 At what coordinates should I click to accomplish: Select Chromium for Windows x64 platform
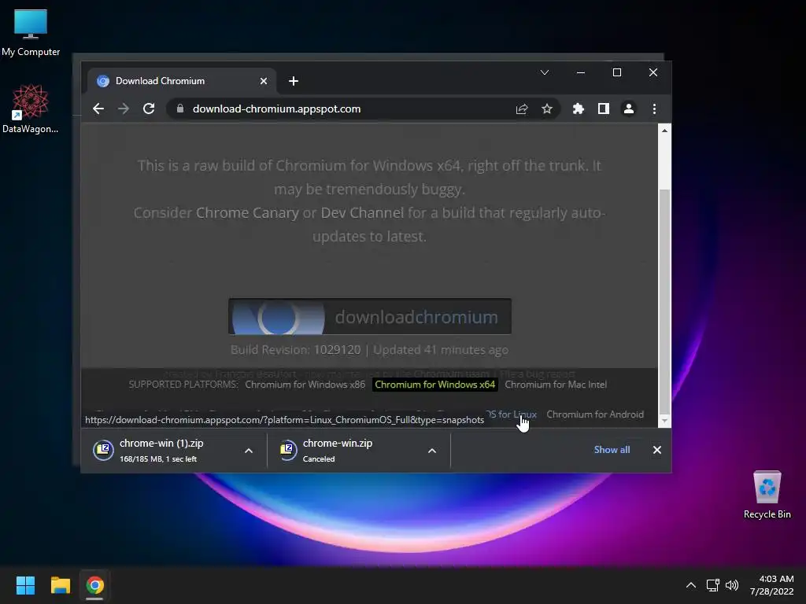pyautogui.click(x=434, y=385)
